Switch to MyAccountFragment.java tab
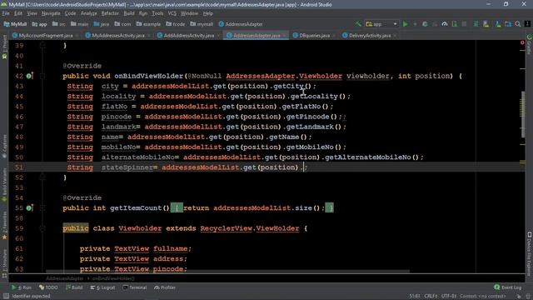Screen dimensions: 533x300 pyautogui.click(x=46, y=35)
